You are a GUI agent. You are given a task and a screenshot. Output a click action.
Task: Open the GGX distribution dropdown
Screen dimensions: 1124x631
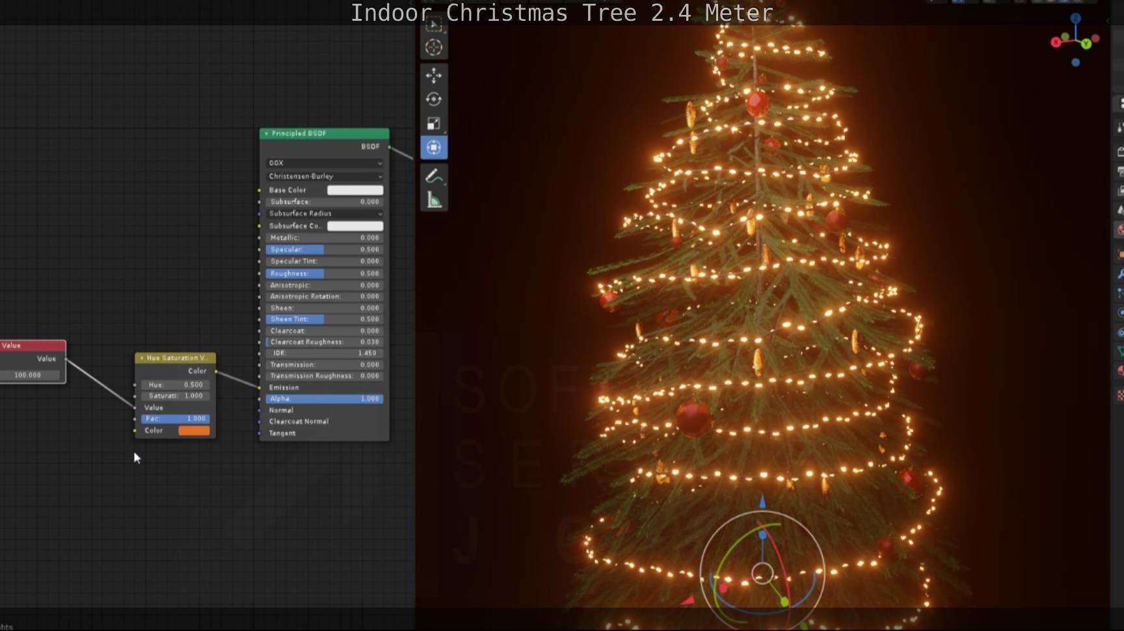point(325,163)
